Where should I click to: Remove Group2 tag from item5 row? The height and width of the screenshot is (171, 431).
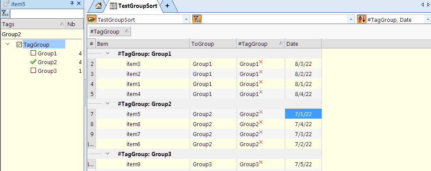[261, 112]
